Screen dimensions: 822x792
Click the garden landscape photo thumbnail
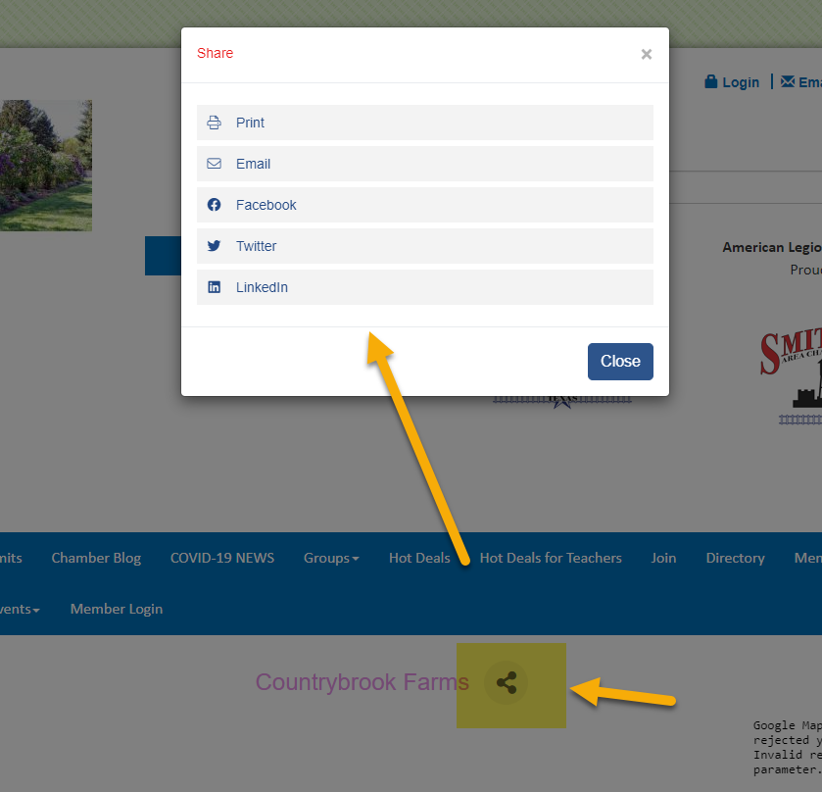[x=46, y=166]
